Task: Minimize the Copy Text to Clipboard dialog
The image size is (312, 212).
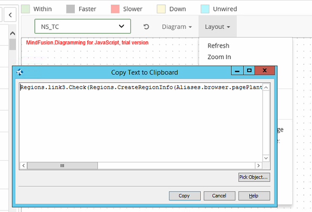Action: (x=237, y=70)
